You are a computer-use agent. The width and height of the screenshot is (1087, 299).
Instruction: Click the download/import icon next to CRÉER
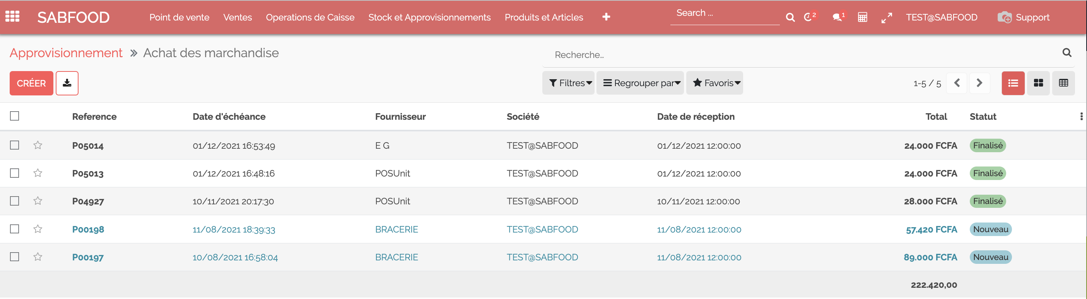(x=67, y=83)
